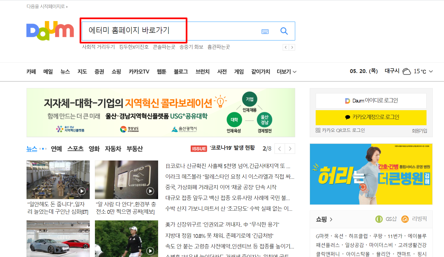Open headline 美가 신장위구르 인권외교
Viewport: 444px width, 257px height.
[x=222, y=224]
